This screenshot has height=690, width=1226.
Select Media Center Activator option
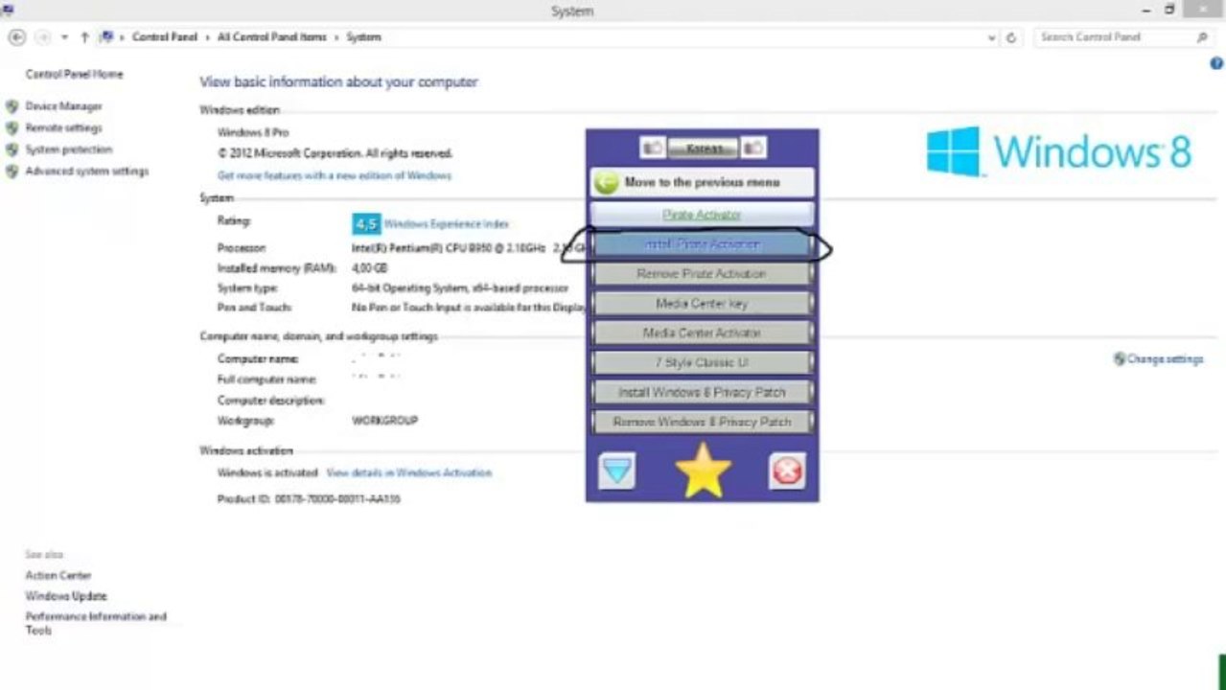point(703,333)
